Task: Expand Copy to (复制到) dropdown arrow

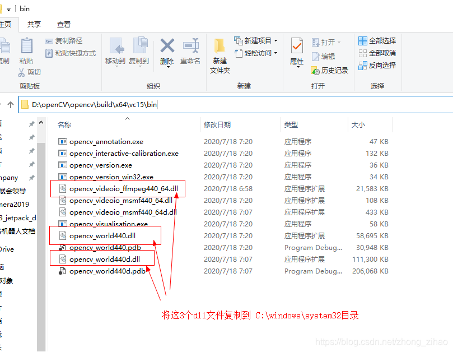Action: (x=140, y=67)
